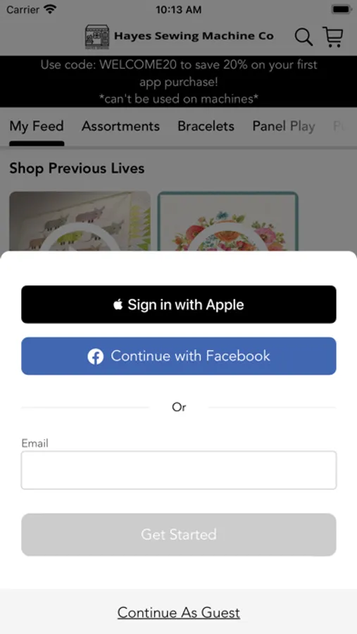Switch to the My Feed tab
357x634 pixels.
point(37,126)
